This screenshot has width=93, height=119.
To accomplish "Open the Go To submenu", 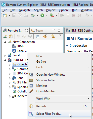I will [x=60, y=67].
